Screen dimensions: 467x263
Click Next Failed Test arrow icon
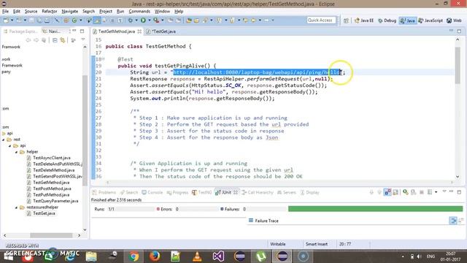pyautogui.click(x=371, y=192)
